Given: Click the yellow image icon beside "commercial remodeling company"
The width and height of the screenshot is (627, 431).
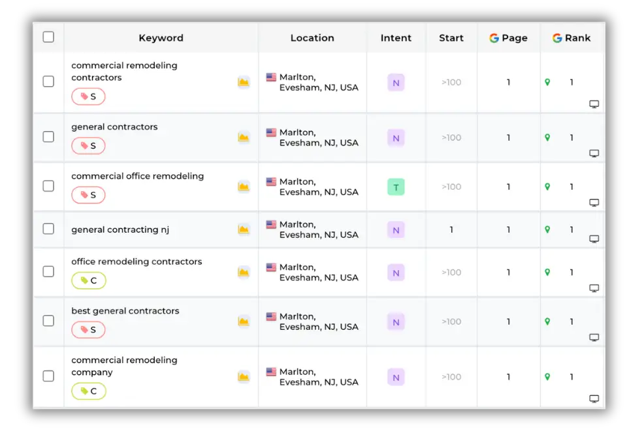Looking at the screenshot, I should (x=244, y=377).
